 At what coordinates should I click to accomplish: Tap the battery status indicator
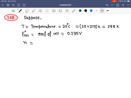(129, 1)
